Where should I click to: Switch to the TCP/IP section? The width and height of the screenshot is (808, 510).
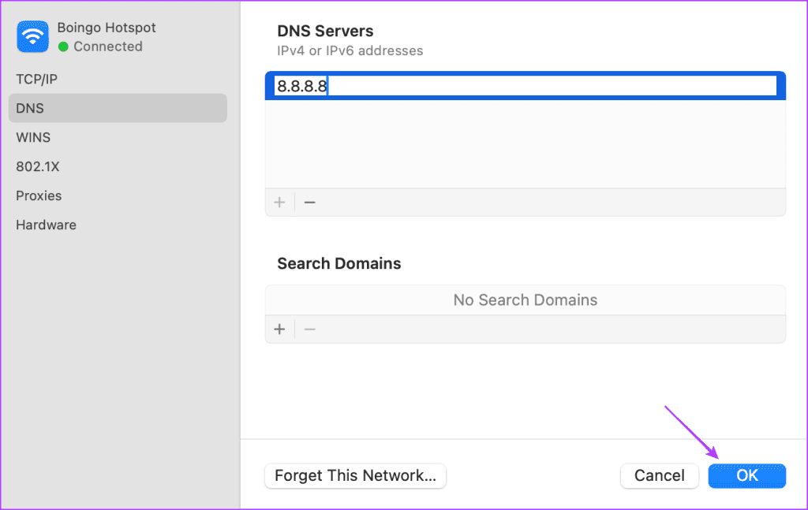point(36,79)
